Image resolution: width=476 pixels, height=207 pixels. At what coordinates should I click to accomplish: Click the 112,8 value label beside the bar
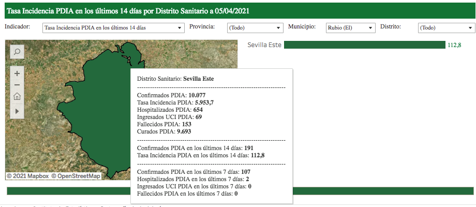coord(454,45)
